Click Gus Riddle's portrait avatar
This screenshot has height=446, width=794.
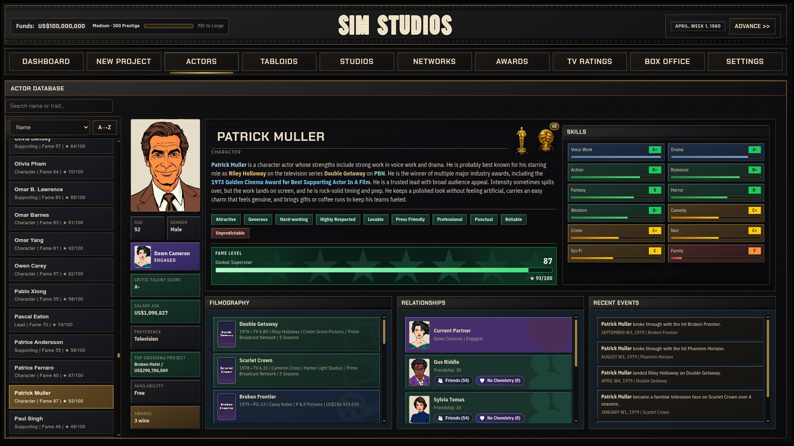click(419, 372)
